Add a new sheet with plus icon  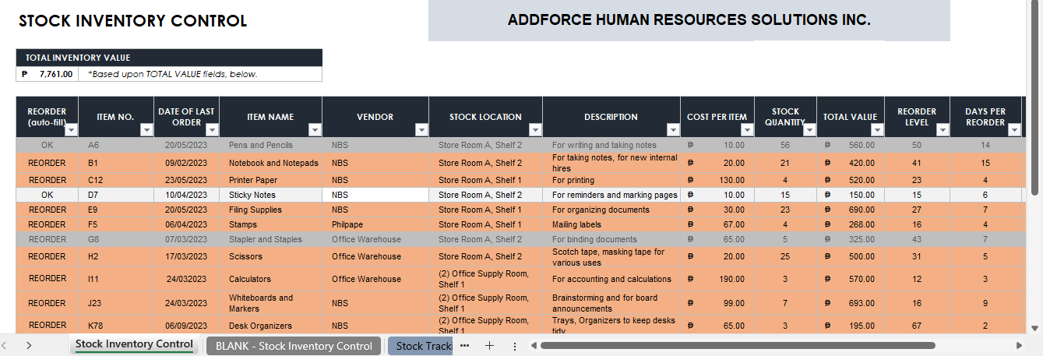489,346
